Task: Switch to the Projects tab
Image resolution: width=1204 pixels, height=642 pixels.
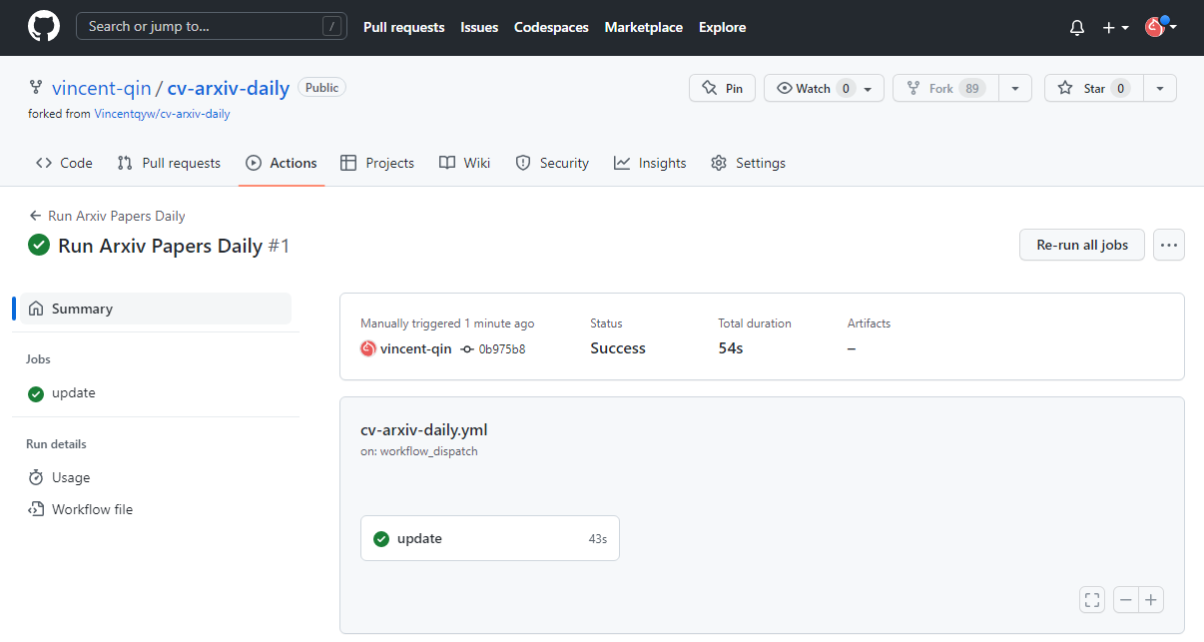Action: 377,163
